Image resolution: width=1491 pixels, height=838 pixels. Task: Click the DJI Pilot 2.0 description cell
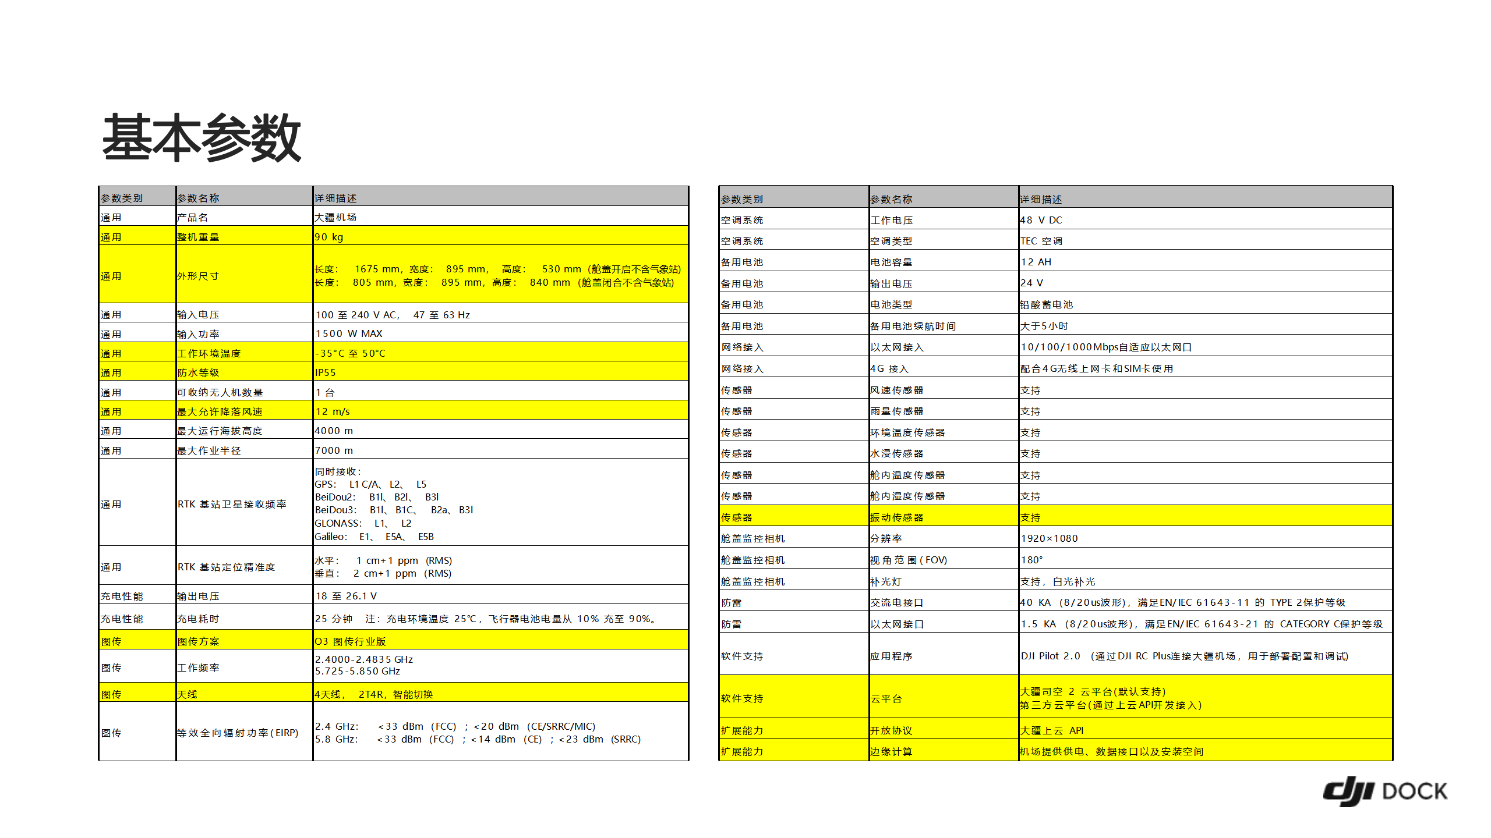point(1205,655)
